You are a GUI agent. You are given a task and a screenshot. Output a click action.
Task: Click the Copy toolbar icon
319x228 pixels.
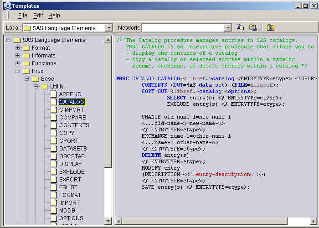pos(240,27)
